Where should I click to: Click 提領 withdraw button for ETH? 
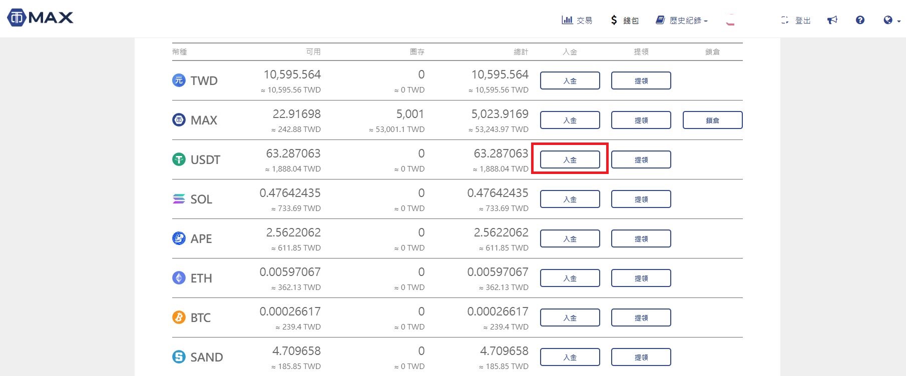[641, 278]
